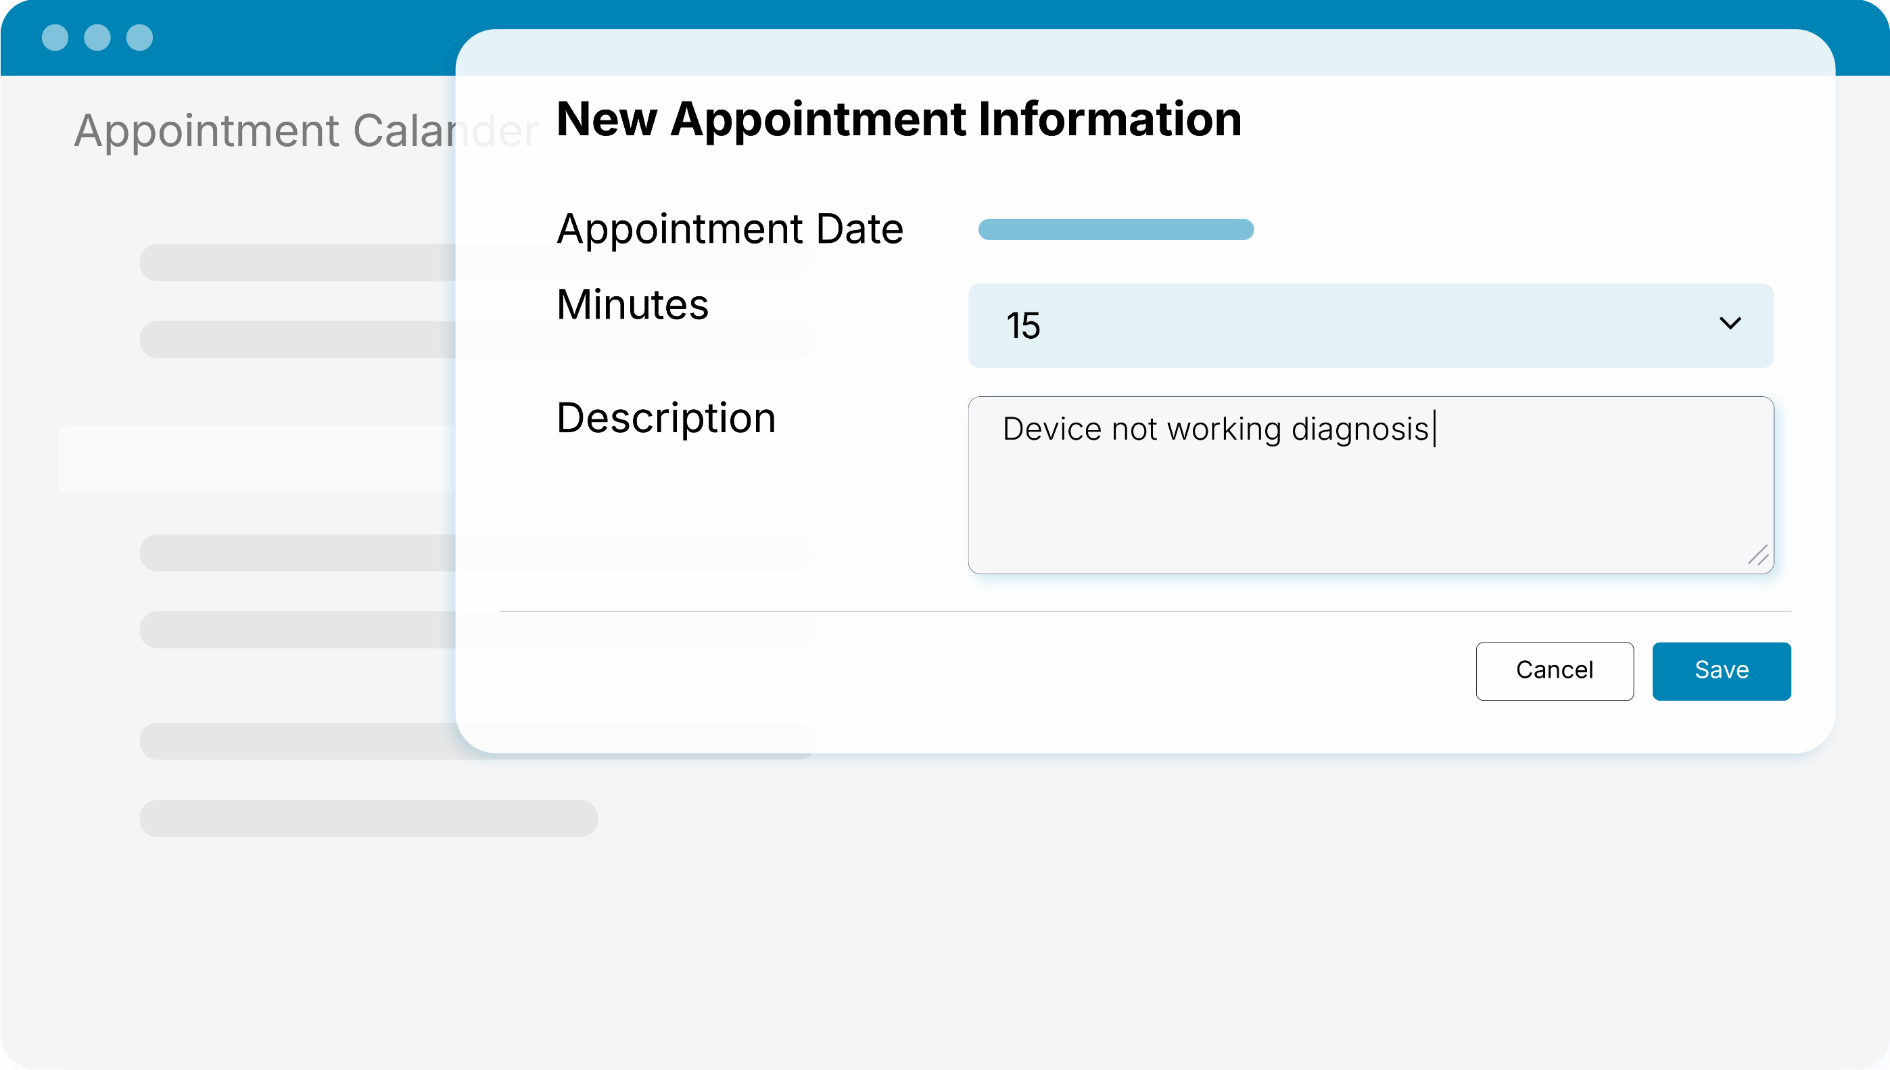Click the Save button
Image resolution: width=1890 pixels, height=1070 pixels.
tap(1721, 671)
